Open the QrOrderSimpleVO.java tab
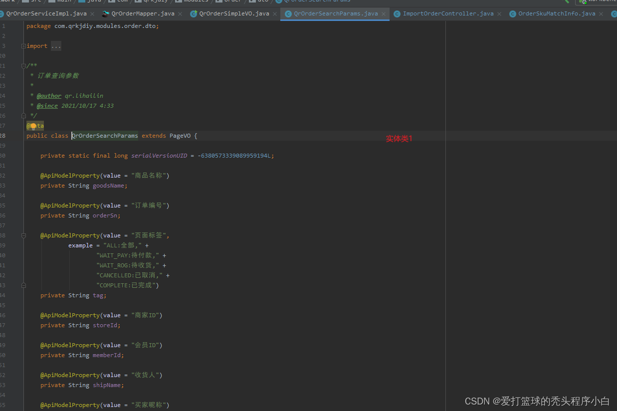This screenshot has width=617, height=411. pyautogui.click(x=234, y=14)
